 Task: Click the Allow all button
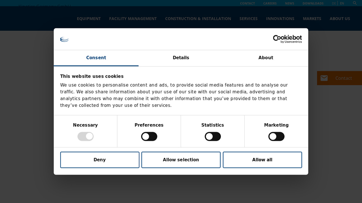point(262,160)
